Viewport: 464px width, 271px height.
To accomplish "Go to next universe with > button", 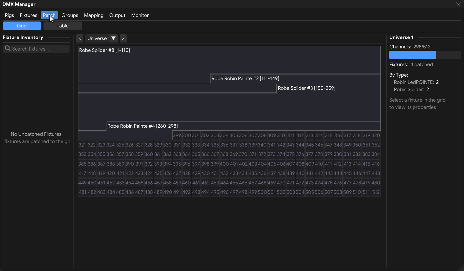I will pos(123,38).
